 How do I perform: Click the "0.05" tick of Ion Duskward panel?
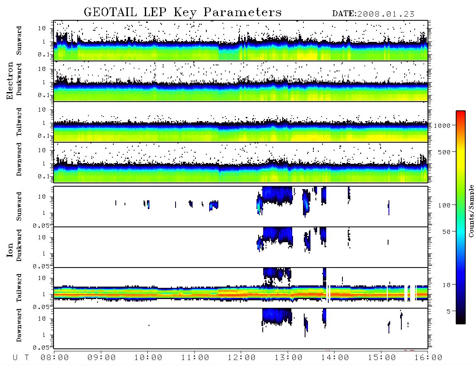pyautogui.click(x=41, y=266)
